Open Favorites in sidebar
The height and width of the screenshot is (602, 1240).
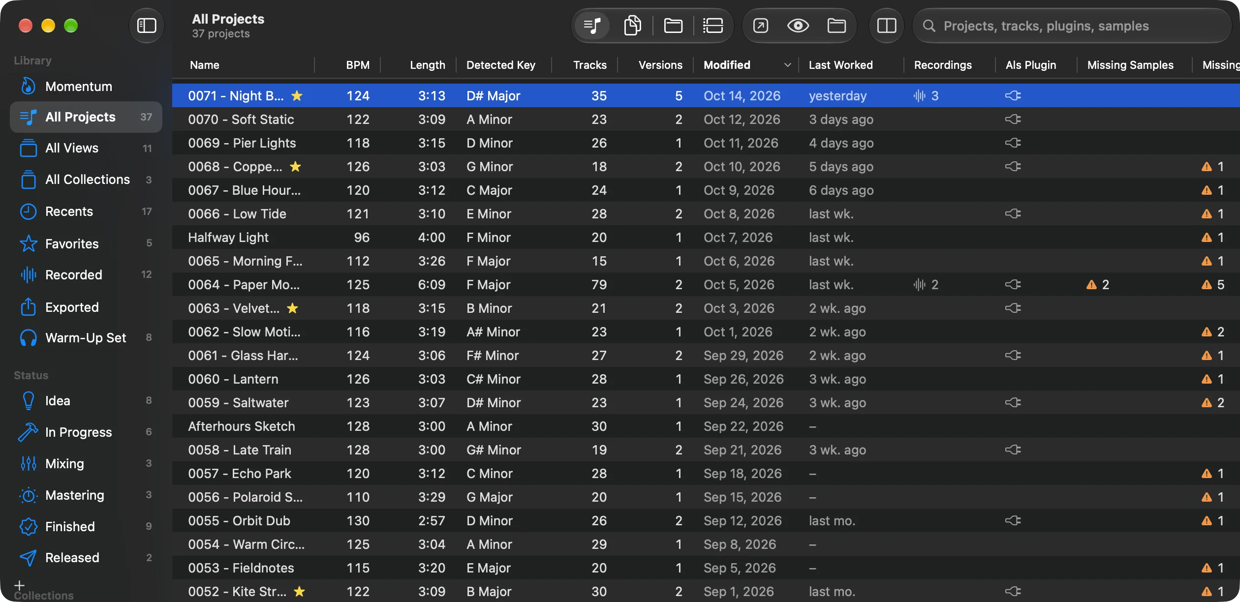coord(86,243)
